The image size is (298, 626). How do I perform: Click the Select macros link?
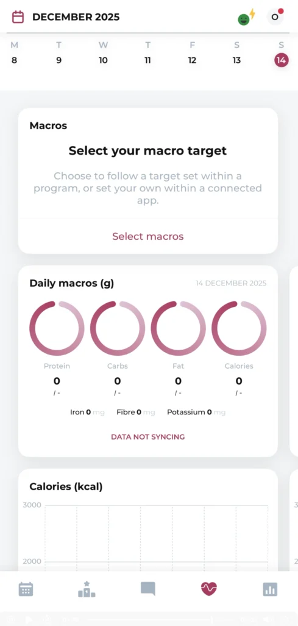(148, 237)
